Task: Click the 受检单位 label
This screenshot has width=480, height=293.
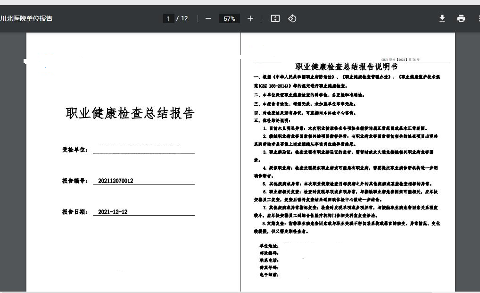Action: coord(75,150)
